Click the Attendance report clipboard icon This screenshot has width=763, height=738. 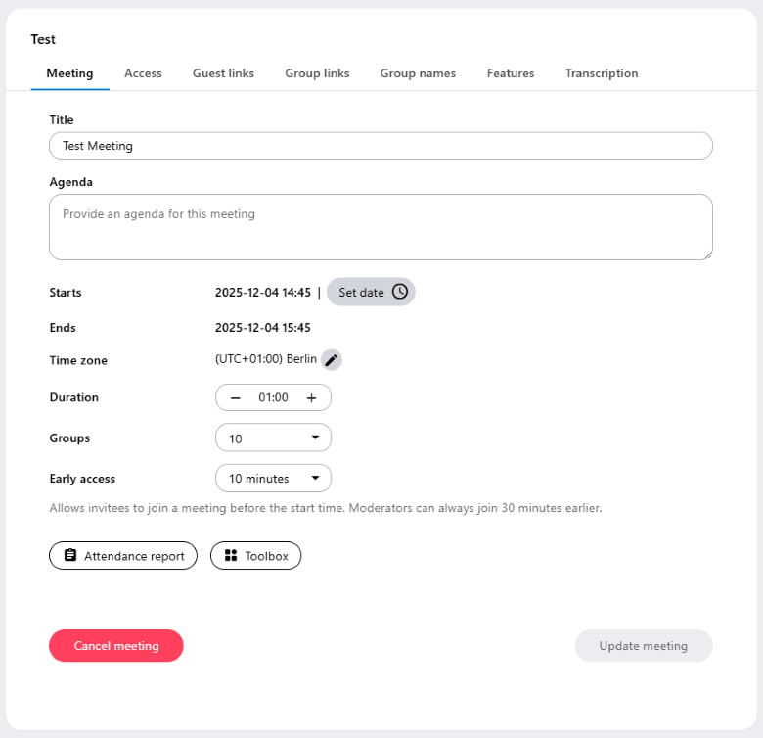click(x=70, y=556)
